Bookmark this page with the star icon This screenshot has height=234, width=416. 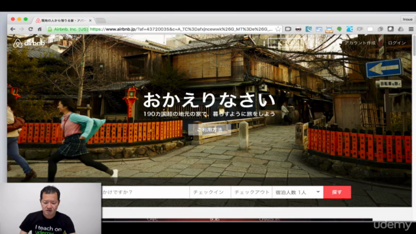278,29
